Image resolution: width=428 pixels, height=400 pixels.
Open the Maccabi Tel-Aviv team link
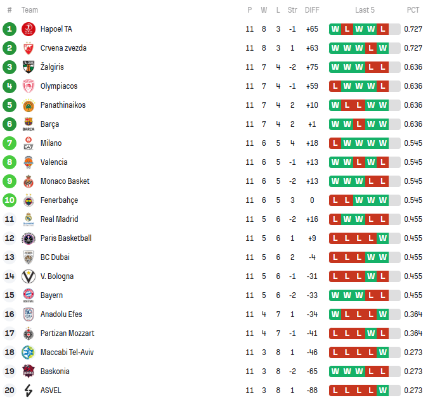point(67,352)
